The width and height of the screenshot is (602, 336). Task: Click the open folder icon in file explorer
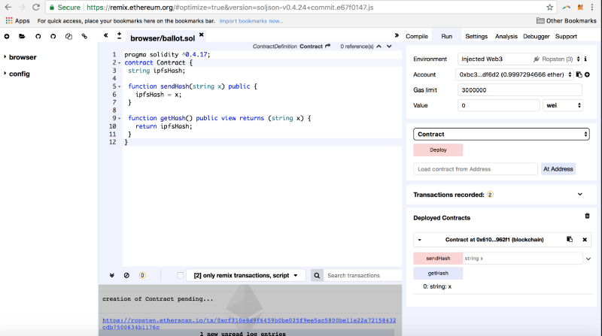coord(22,36)
